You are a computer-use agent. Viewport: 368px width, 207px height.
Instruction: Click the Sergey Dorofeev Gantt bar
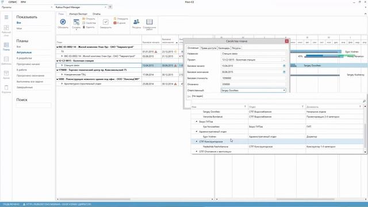[x=293, y=66]
